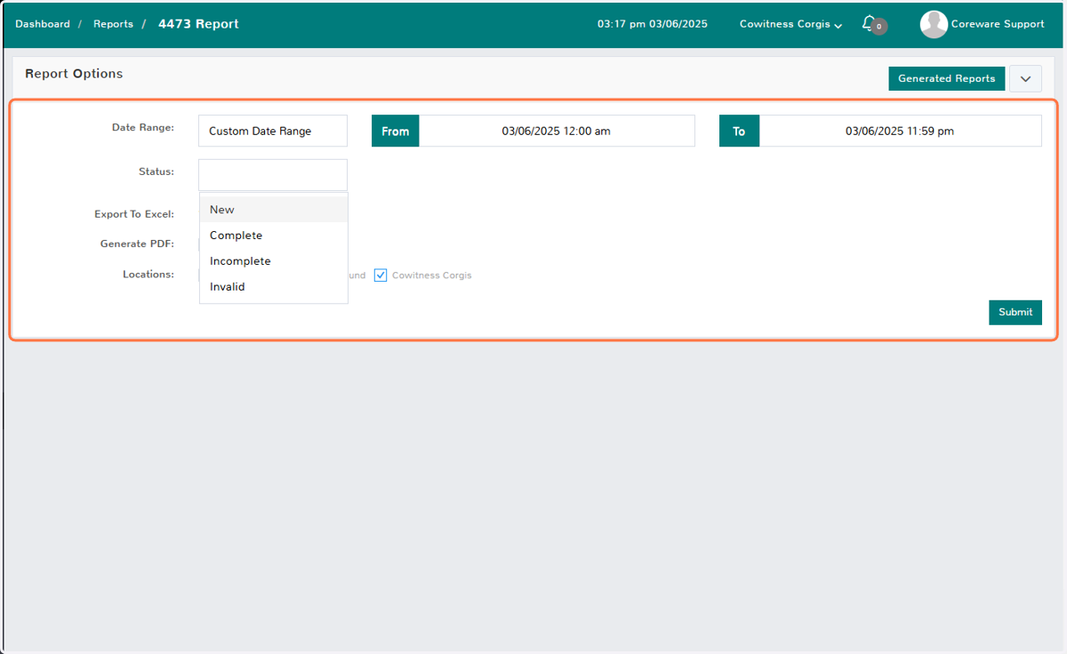Click the Coreware Support user name
Viewport: 1067px width, 654px height.
click(998, 24)
